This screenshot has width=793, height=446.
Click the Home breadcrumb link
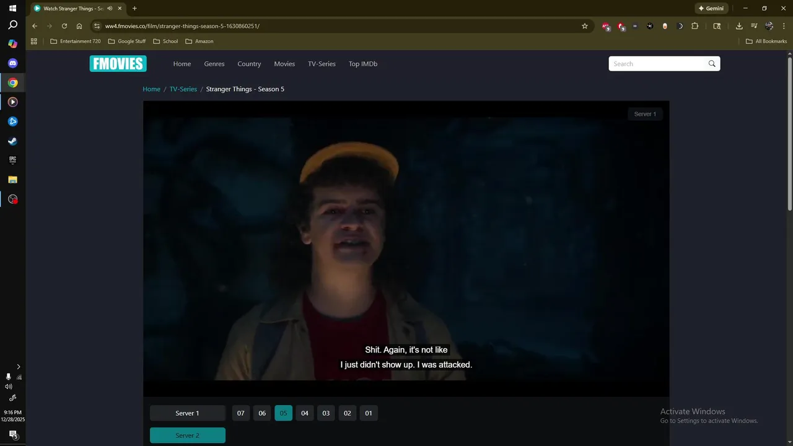(x=151, y=89)
